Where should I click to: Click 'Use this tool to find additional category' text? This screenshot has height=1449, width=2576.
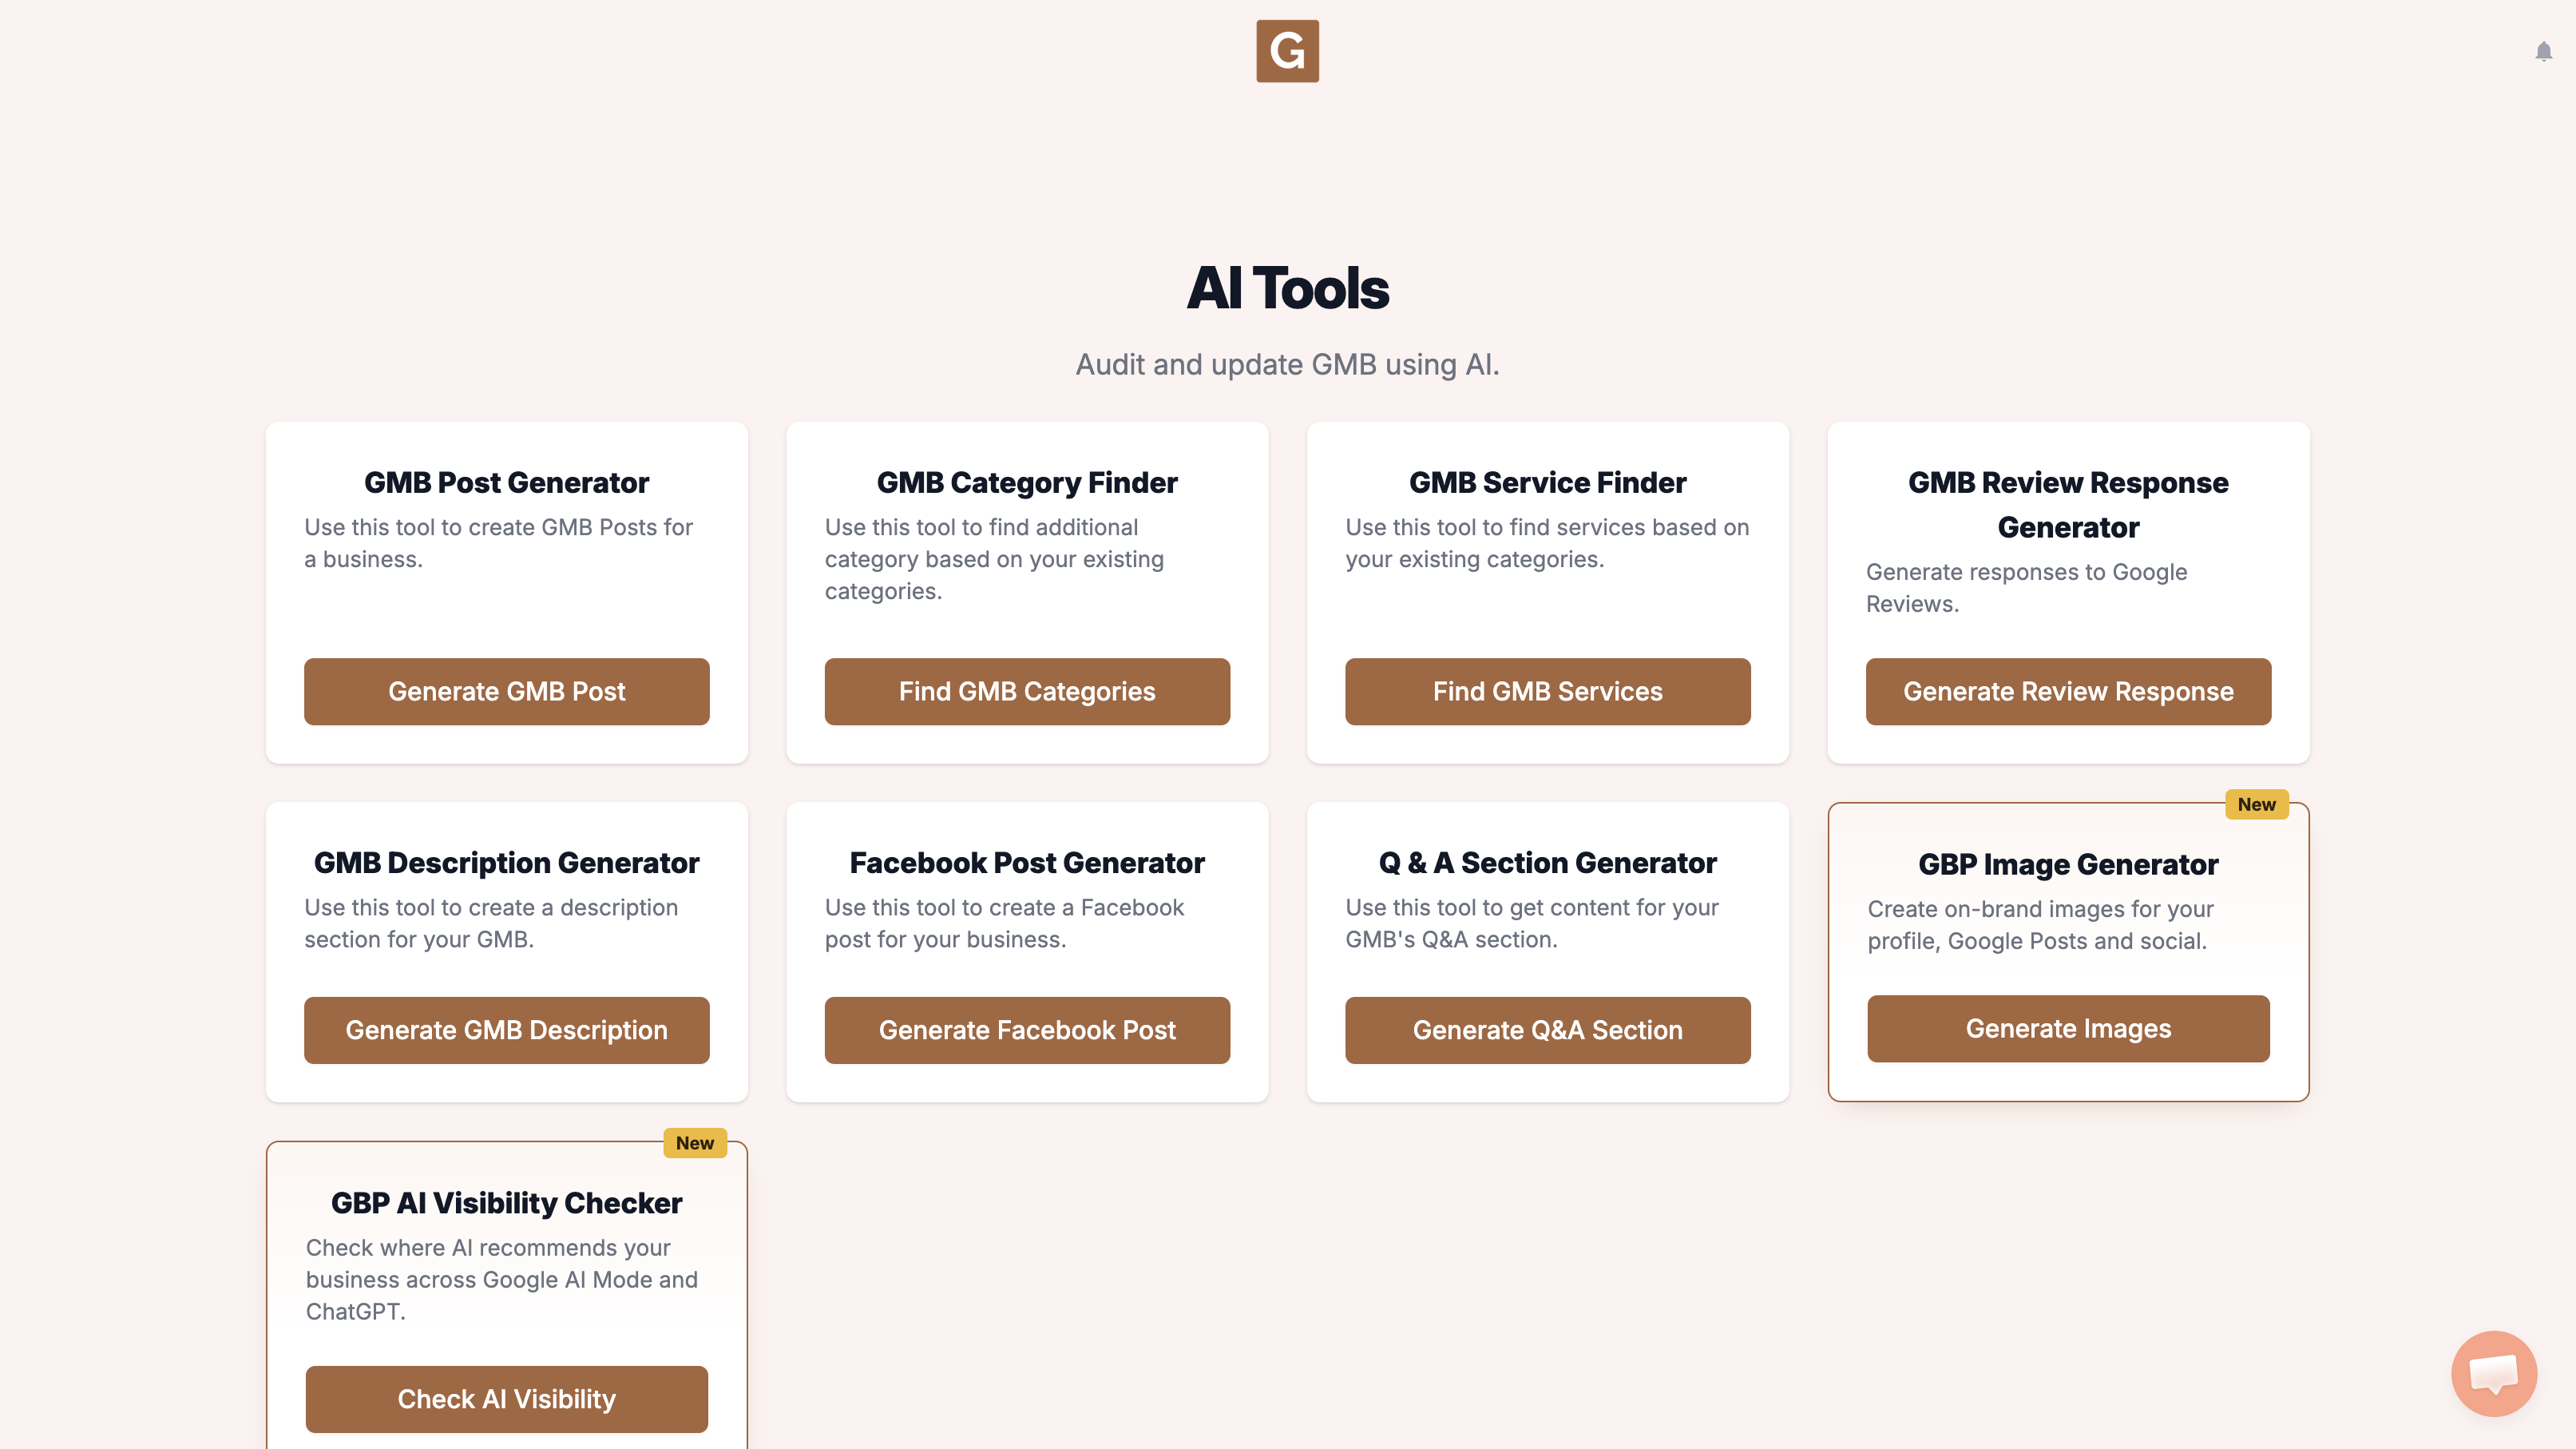(x=994, y=559)
